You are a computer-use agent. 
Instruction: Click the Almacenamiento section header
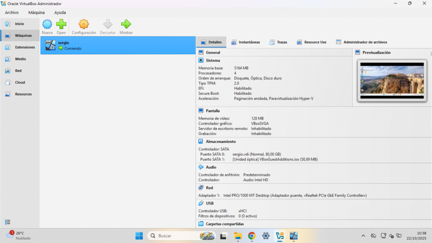221,142
